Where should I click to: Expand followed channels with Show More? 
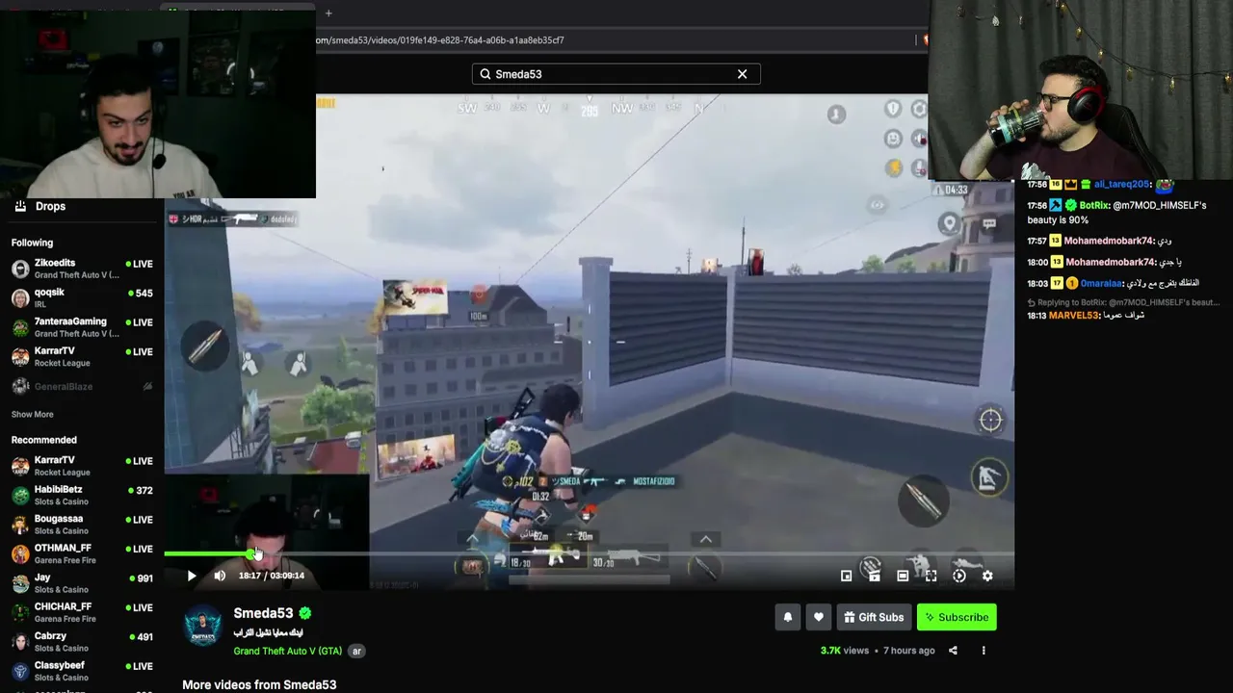pos(32,415)
